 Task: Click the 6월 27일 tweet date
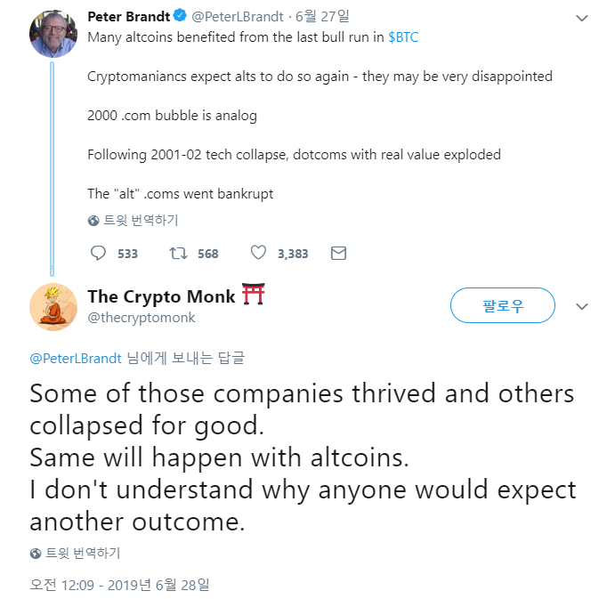point(322,17)
